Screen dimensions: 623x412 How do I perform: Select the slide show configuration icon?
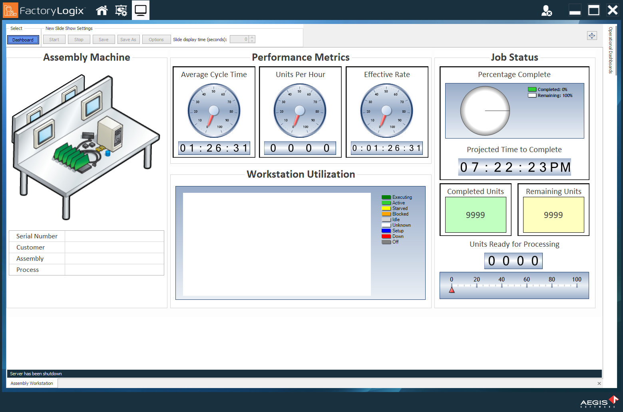click(x=121, y=10)
